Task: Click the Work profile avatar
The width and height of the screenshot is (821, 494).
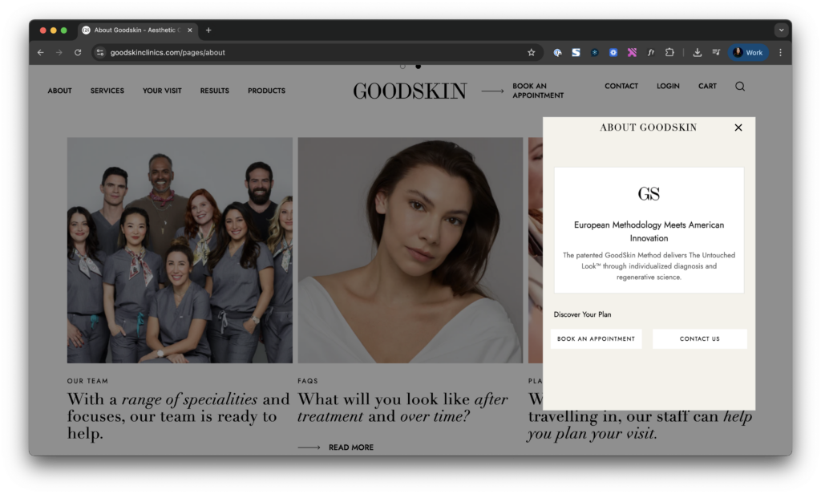Action: 747,51
